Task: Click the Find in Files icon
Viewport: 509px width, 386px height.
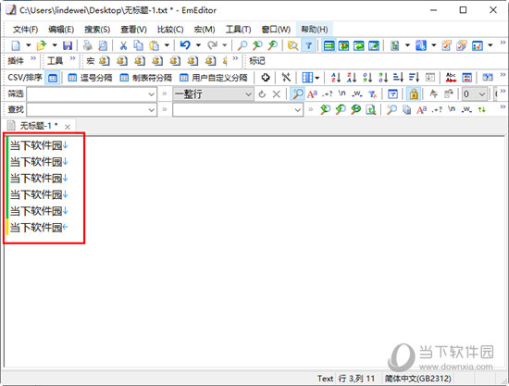Action: [292, 45]
